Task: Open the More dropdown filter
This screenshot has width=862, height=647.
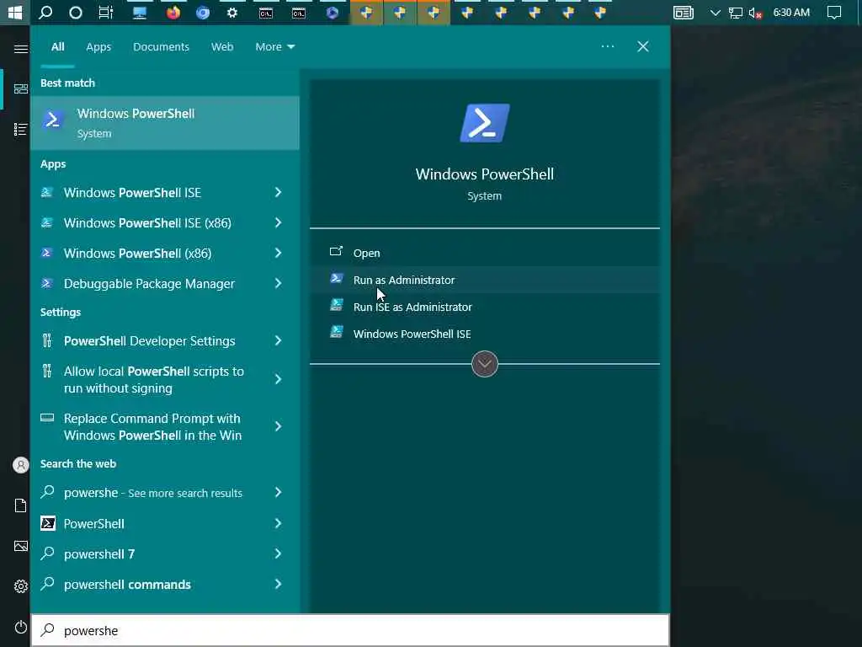Action: coord(275,47)
